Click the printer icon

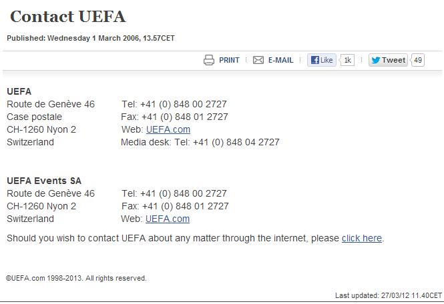pyautogui.click(x=209, y=60)
